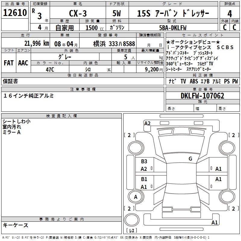Image resolution: width=241 pixels, height=241 pixels.
Task: Click registration number 横浜 333 ハ 8588
Action: [x=114, y=44]
